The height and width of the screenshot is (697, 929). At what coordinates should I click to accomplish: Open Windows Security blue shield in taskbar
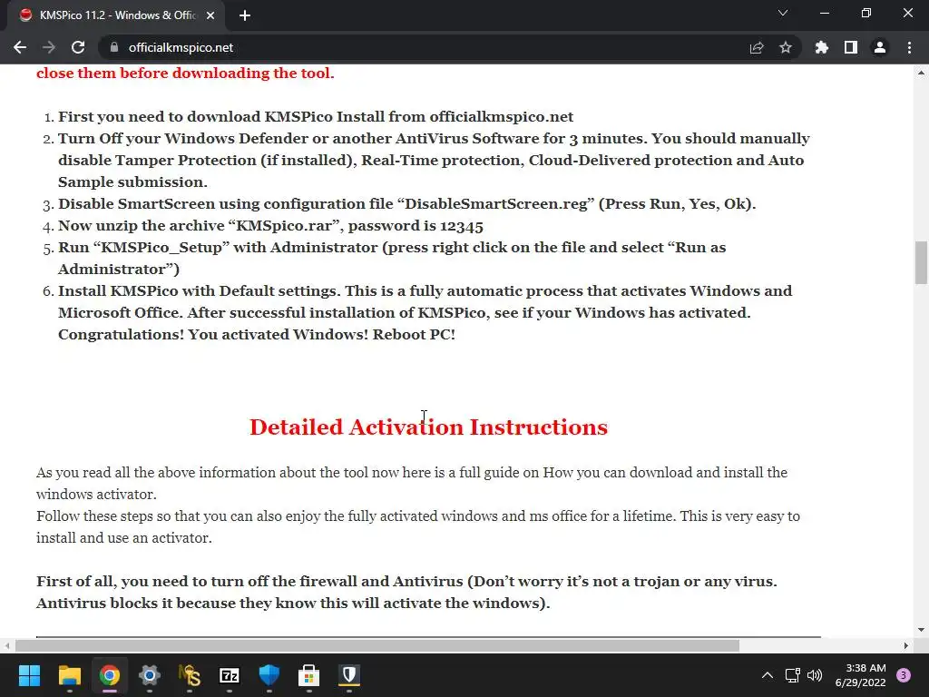click(x=269, y=675)
